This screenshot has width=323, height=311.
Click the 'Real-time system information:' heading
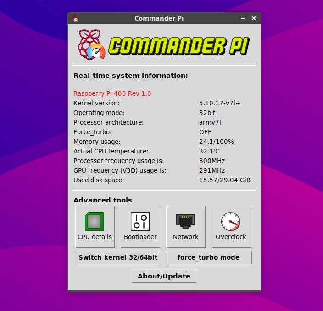pos(131,76)
